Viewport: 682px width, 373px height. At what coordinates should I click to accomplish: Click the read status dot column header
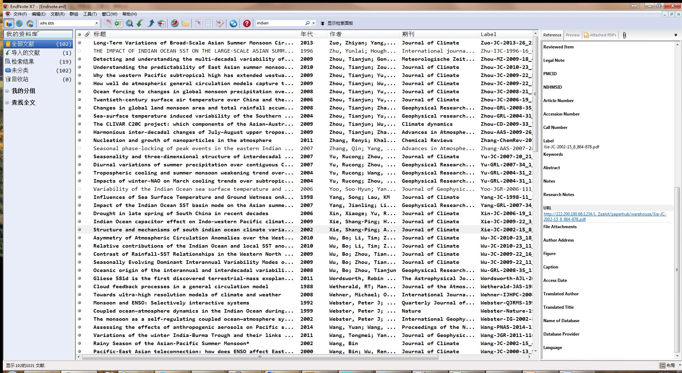(x=80, y=34)
